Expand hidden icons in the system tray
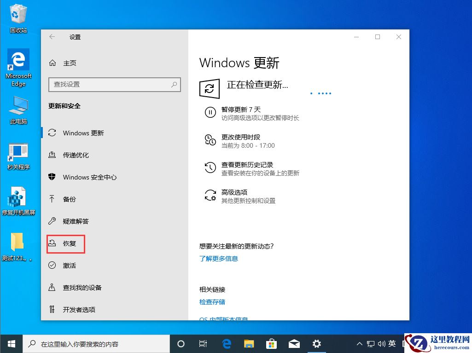 (359, 343)
